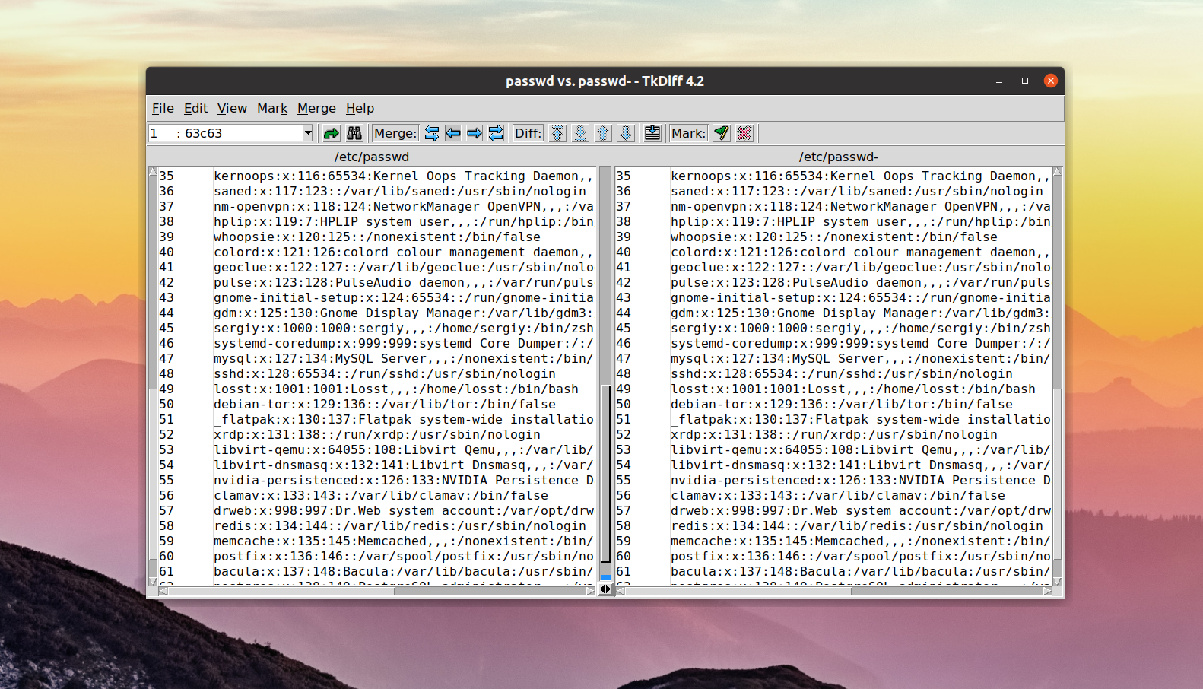The width and height of the screenshot is (1203, 689).
Task: Center current diff icon
Action: [x=652, y=133]
